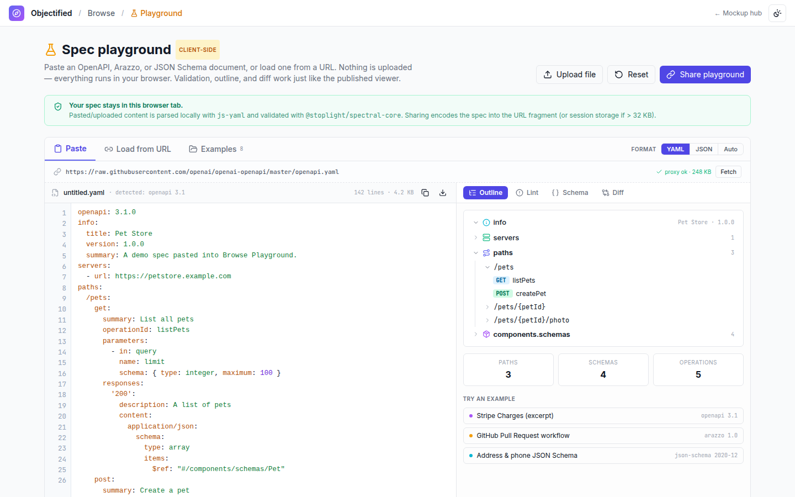The image size is (795, 497).
Task: Click the GET method badge for listPets
Action: pyautogui.click(x=501, y=281)
